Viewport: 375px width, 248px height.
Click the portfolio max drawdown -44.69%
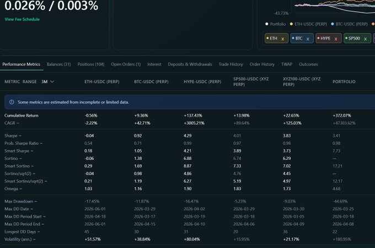coord(340,201)
